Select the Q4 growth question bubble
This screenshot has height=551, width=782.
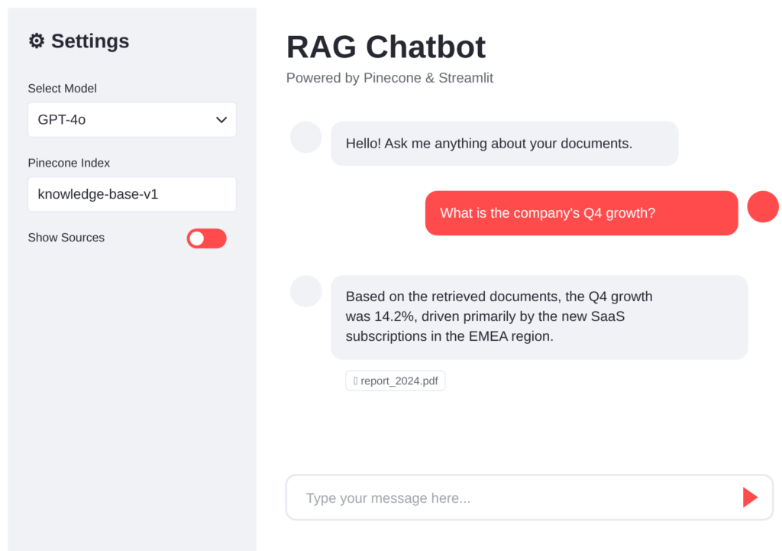click(581, 213)
